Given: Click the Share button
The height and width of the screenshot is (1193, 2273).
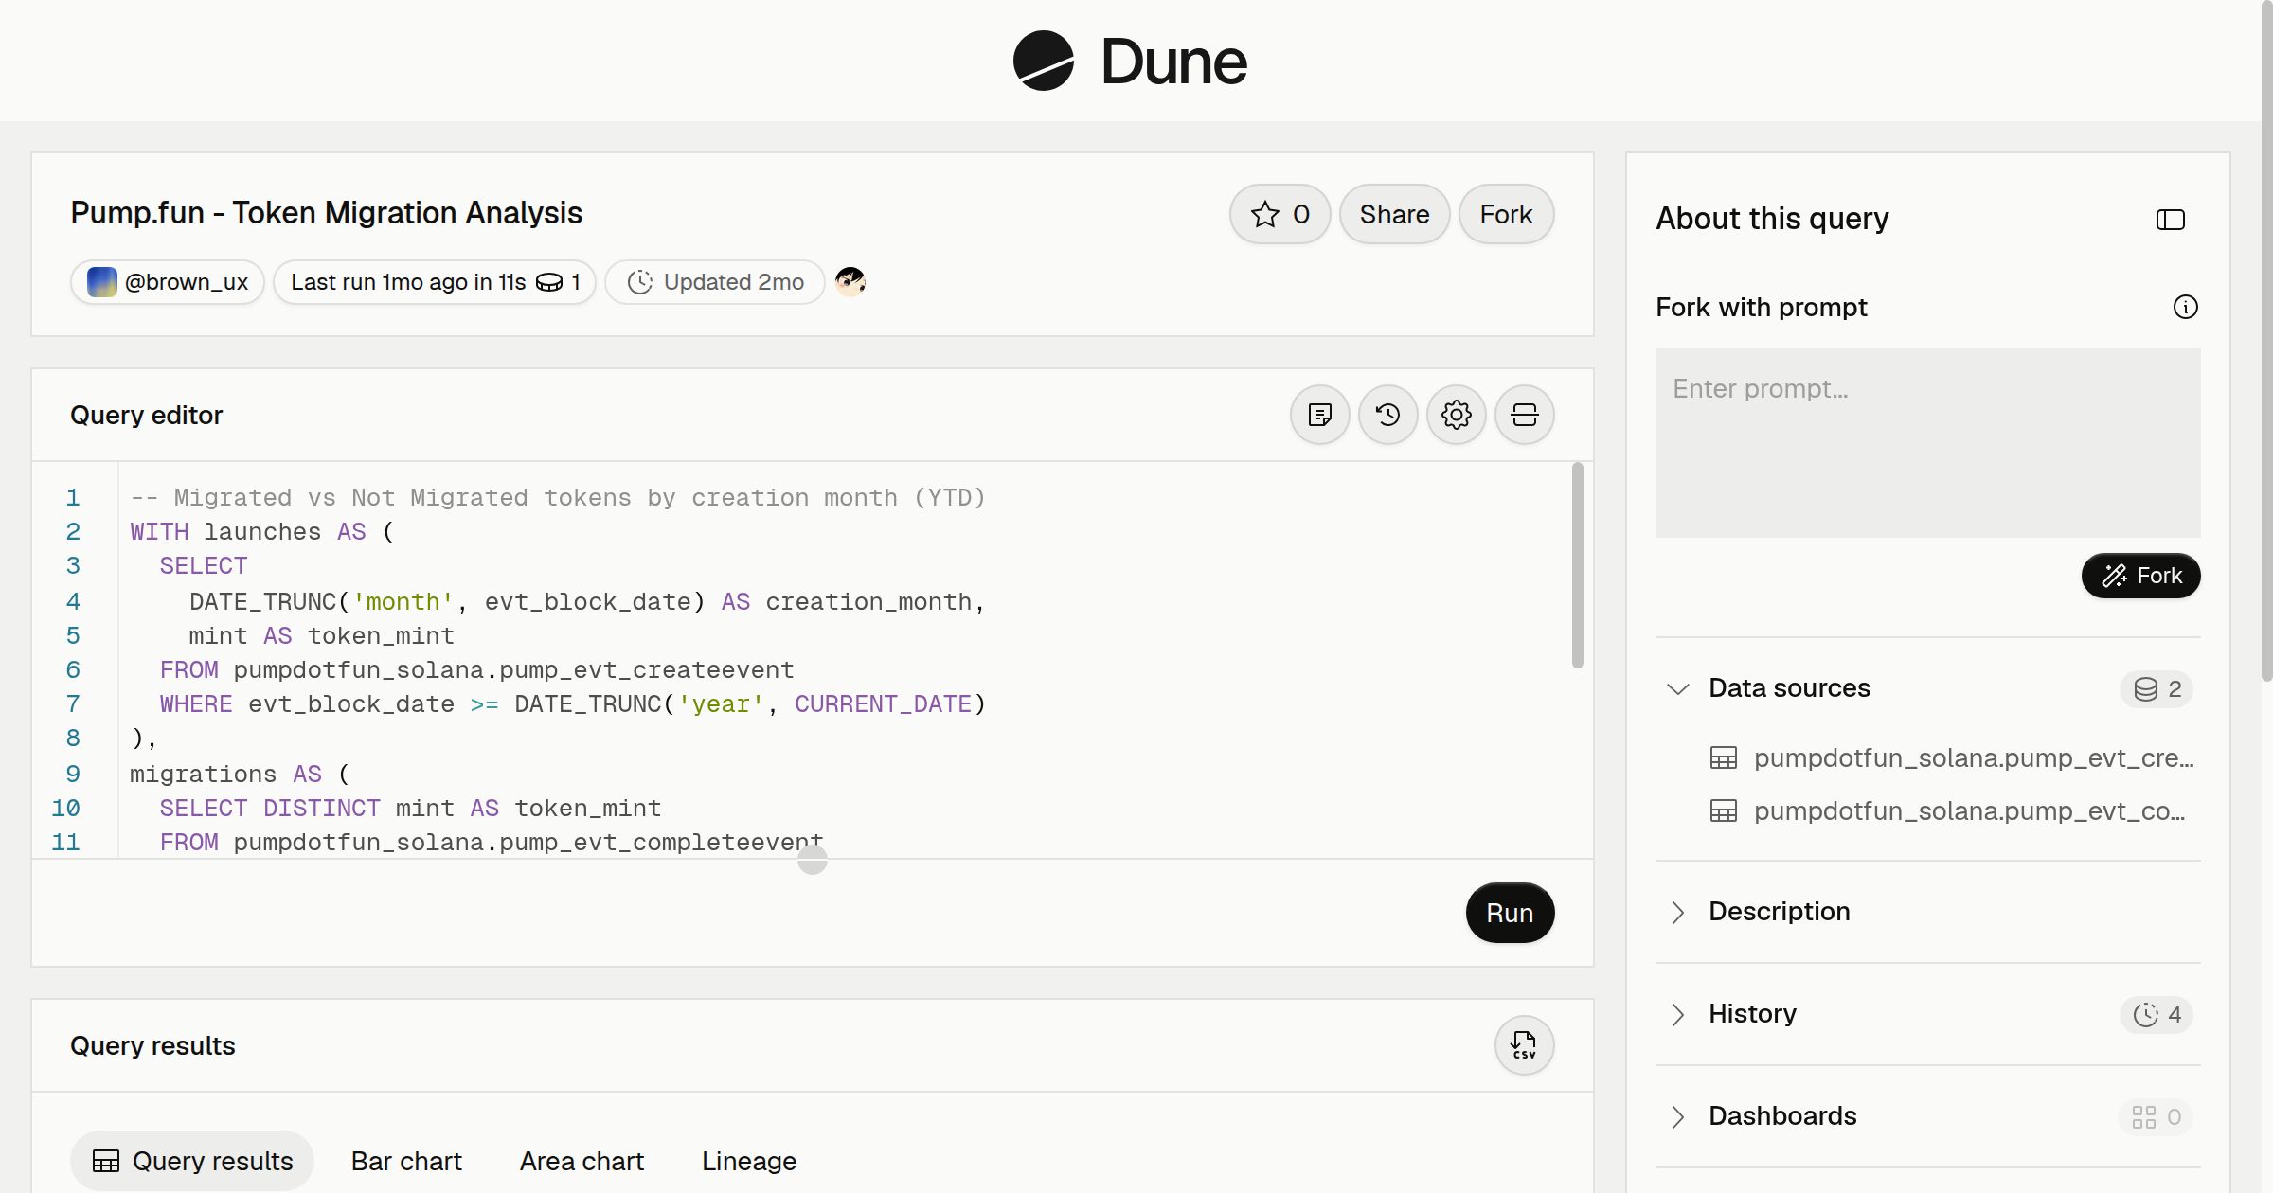Looking at the screenshot, I should point(1394,214).
